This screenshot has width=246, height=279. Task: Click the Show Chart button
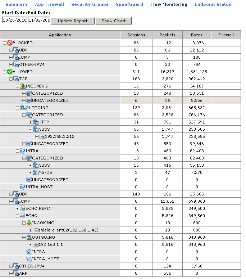click(x=113, y=21)
